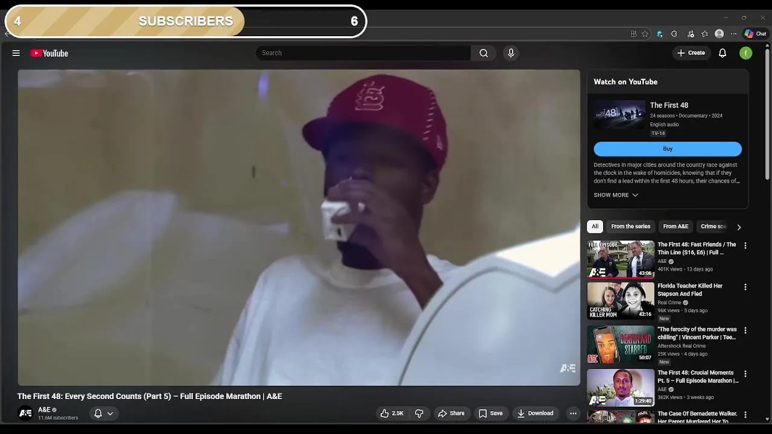Open options menu for Crucial Moments video
The image size is (772, 434).
click(745, 374)
